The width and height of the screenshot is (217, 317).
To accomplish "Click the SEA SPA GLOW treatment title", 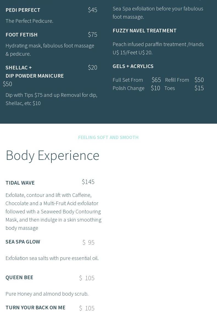I will pyautogui.click(x=23, y=242).
